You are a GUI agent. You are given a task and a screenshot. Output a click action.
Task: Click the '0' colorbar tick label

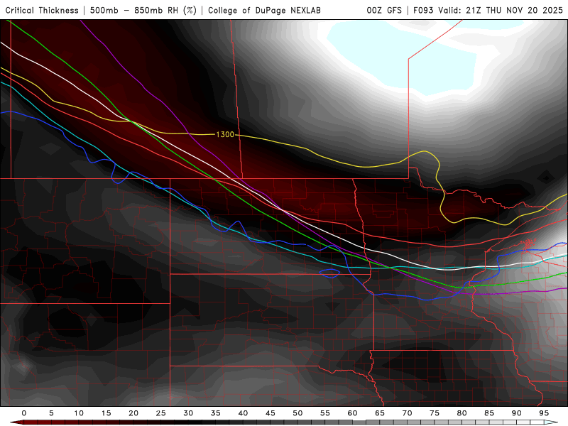pyautogui.click(x=24, y=413)
